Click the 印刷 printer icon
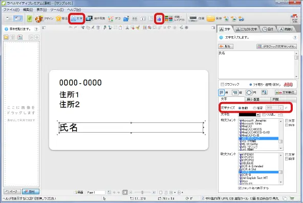This screenshot has width=303, height=203. coord(193,18)
